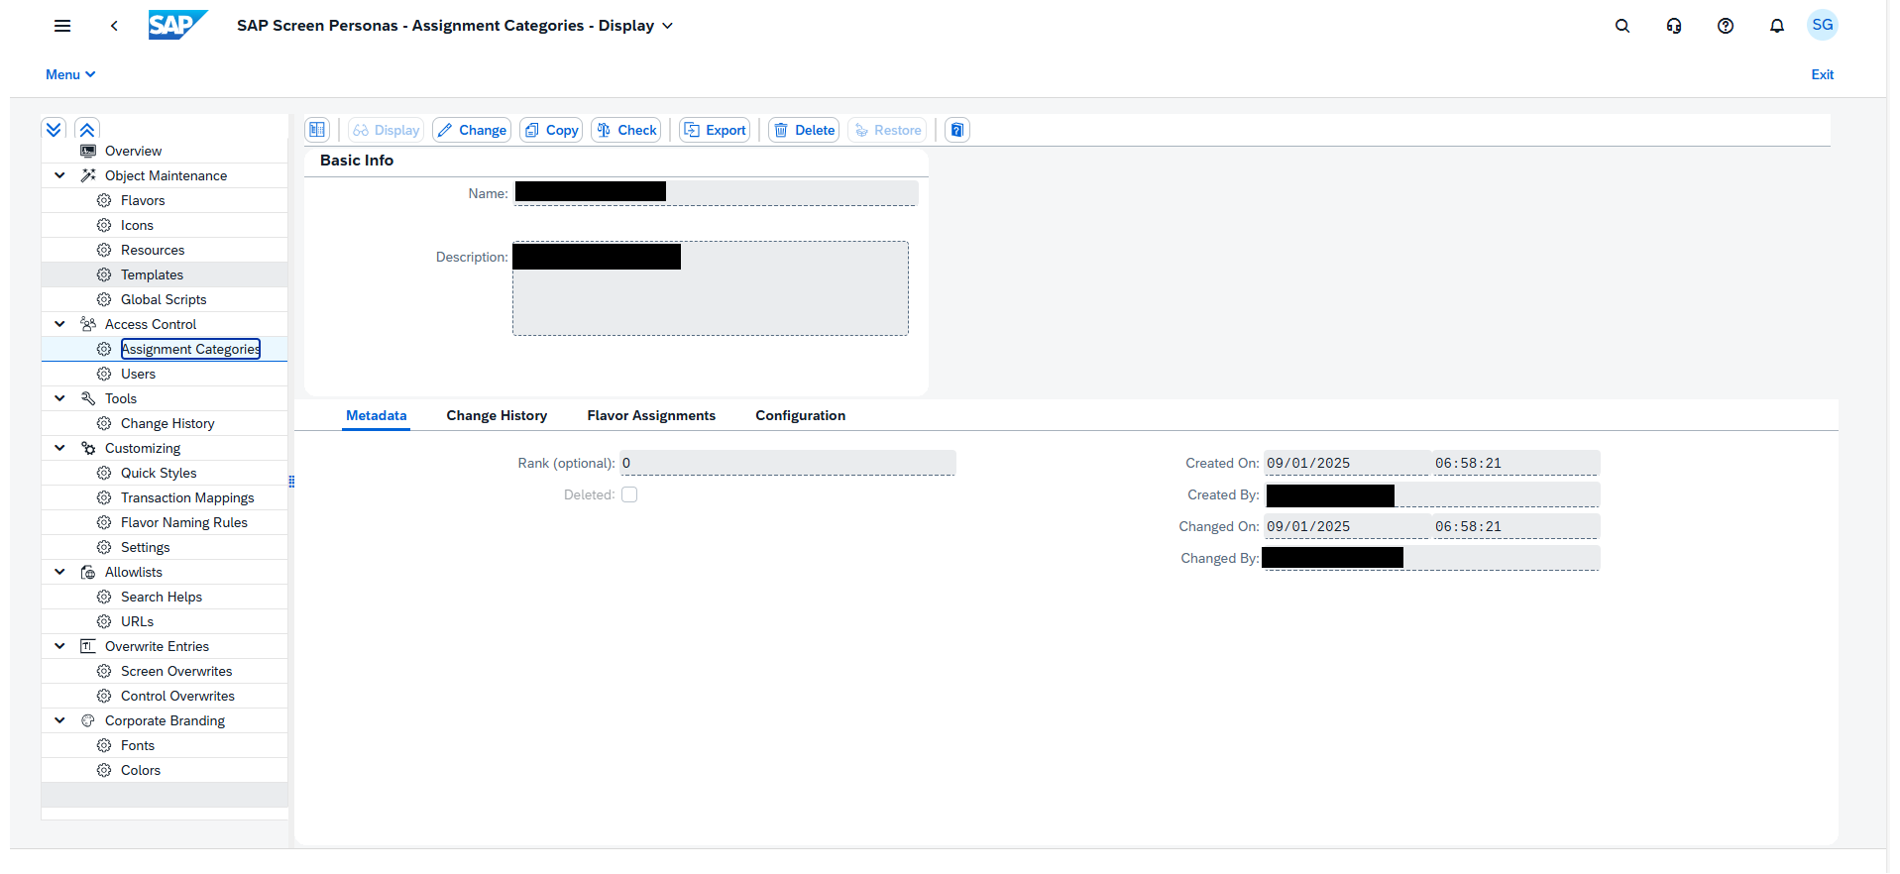
Task: Click the Exit link
Action: coord(1822,74)
